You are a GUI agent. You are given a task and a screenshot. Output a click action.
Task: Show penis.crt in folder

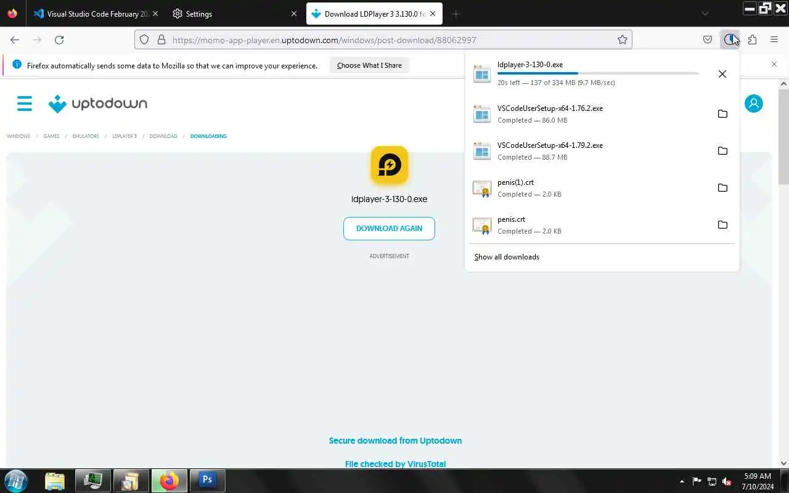(722, 224)
